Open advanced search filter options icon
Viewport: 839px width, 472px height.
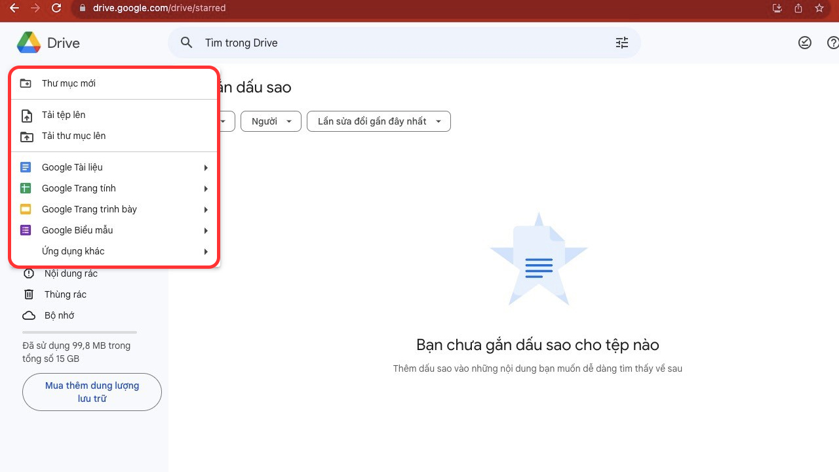pos(621,43)
